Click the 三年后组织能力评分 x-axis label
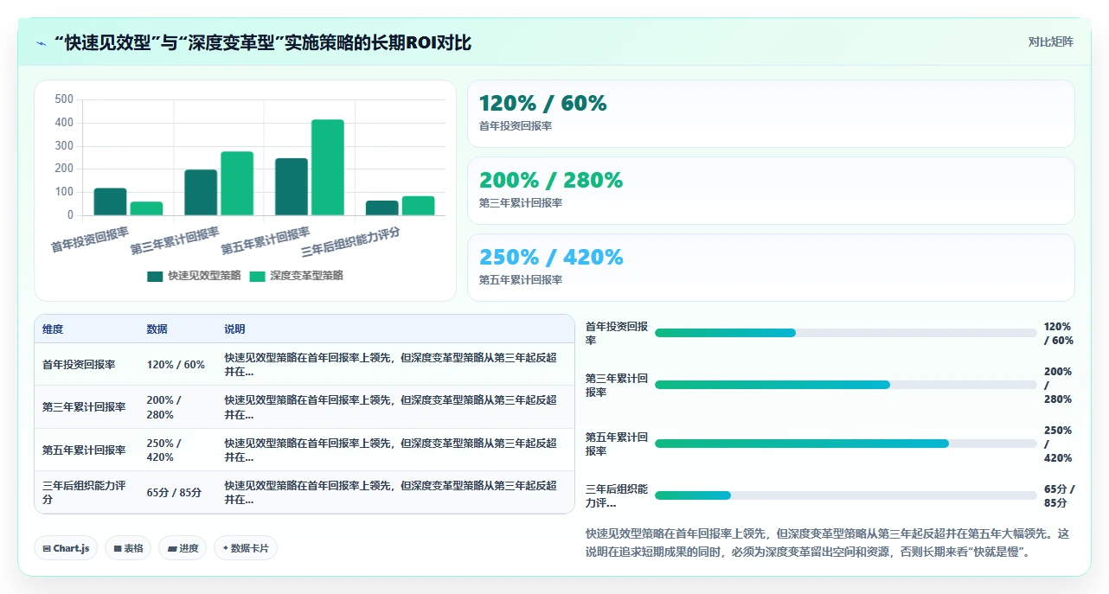Screen dimensions: 1109x594 click(350, 242)
